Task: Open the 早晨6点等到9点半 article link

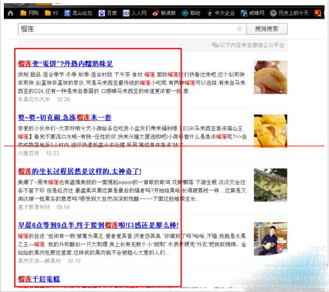Action: coord(98,225)
